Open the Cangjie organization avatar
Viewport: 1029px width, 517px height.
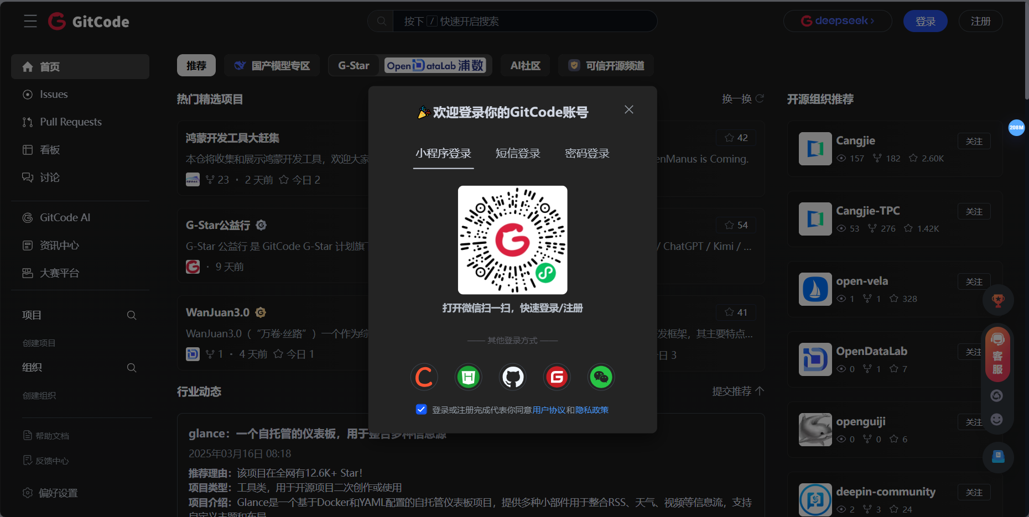click(x=815, y=149)
